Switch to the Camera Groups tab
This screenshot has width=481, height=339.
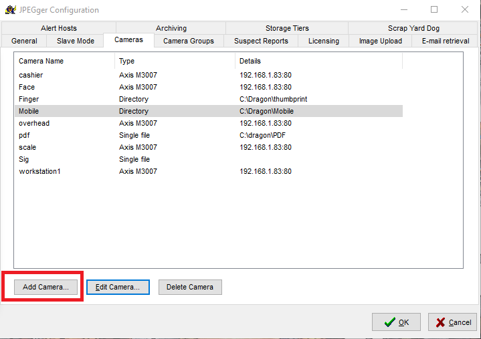click(189, 41)
